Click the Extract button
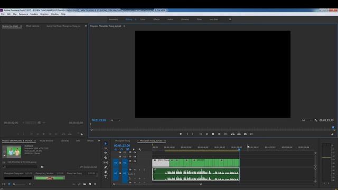 [x=239, y=134]
